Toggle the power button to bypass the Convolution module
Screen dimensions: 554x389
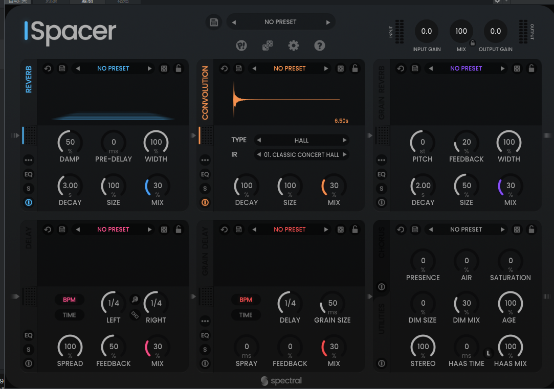205,202
